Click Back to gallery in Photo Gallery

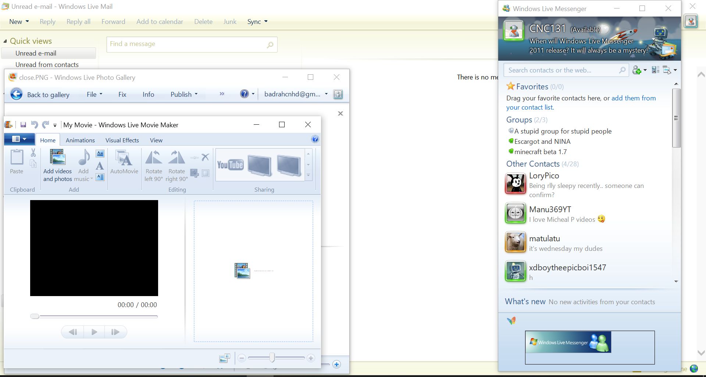pos(48,95)
